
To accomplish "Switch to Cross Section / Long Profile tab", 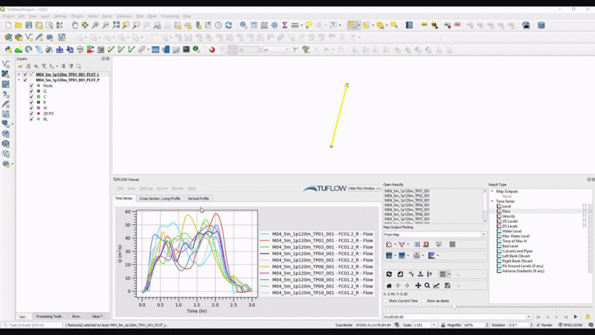I will [x=160, y=198].
